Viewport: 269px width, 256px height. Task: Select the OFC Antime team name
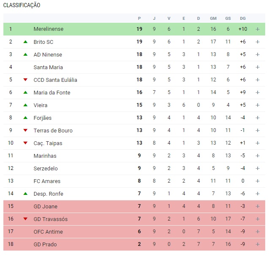48,232
